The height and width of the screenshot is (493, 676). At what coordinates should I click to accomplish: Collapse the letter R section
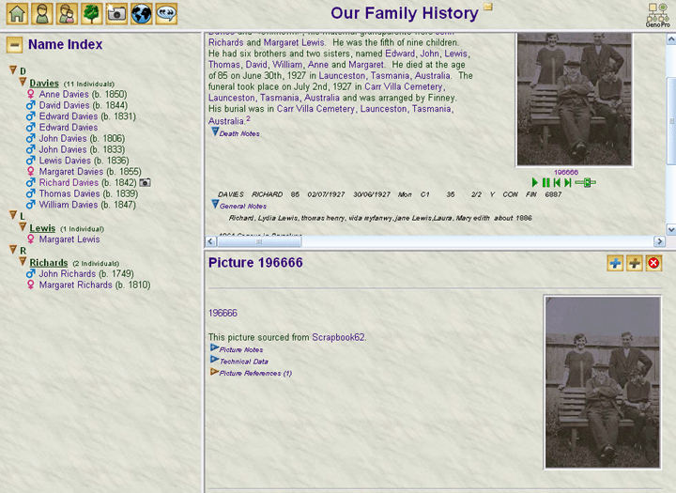pyautogui.click(x=12, y=251)
